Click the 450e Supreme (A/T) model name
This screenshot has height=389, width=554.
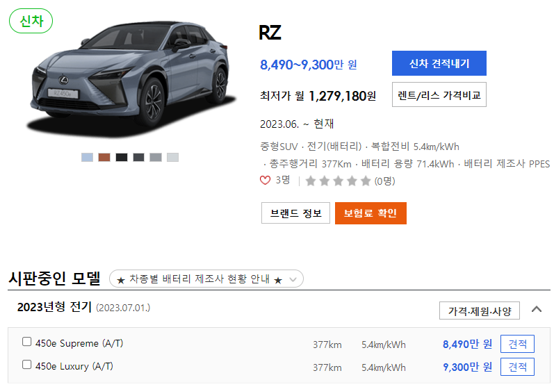[x=79, y=343]
